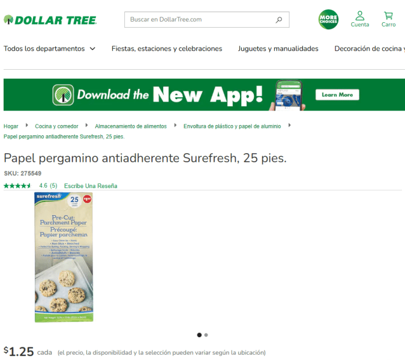The image size is (405, 360).
Task: Click the app icon in the banner
Action: 63,95
